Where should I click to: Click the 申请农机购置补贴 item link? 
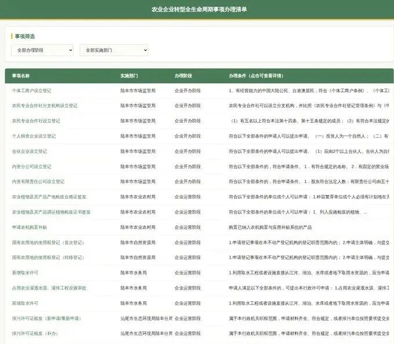tap(30, 227)
